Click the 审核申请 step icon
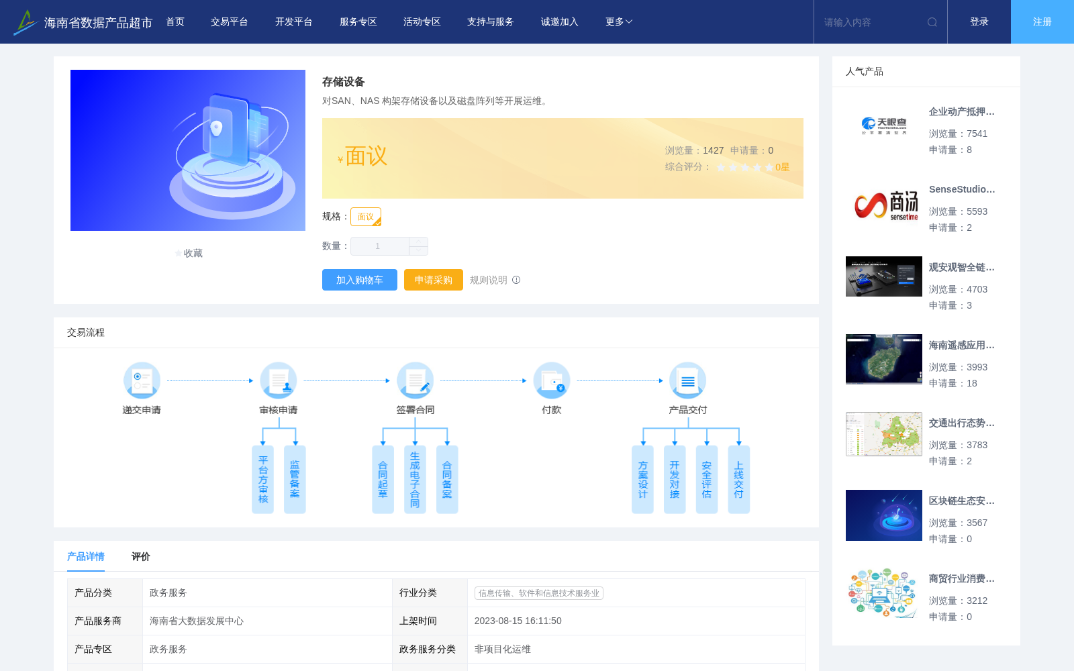Screen dimensions: 1074x671 tap(279, 380)
